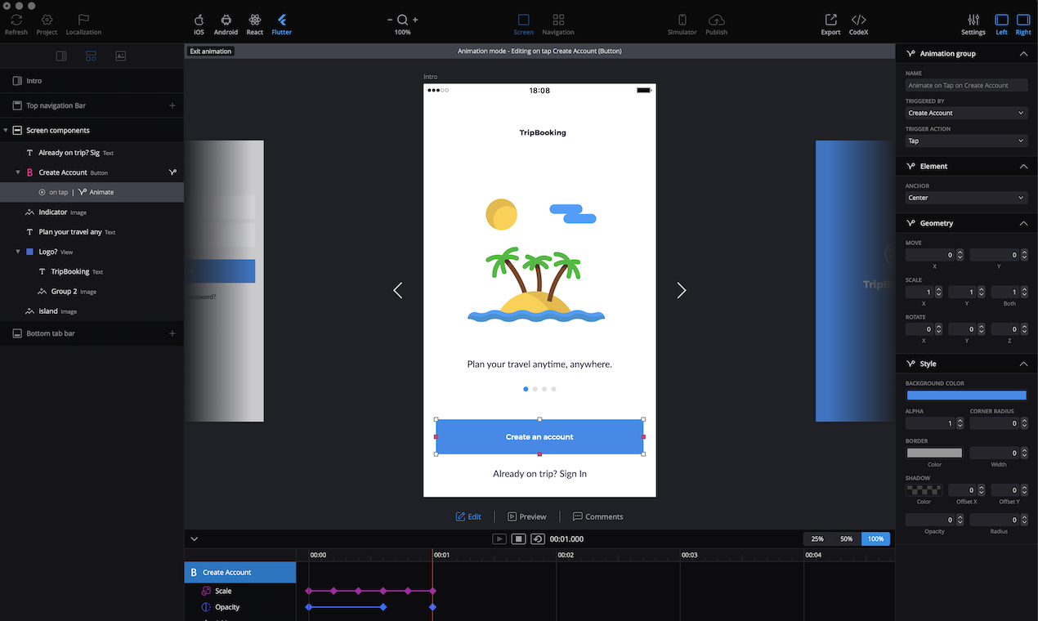Select the Flutter export platform
Screen dimensions: 1038x621
click(281, 23)
